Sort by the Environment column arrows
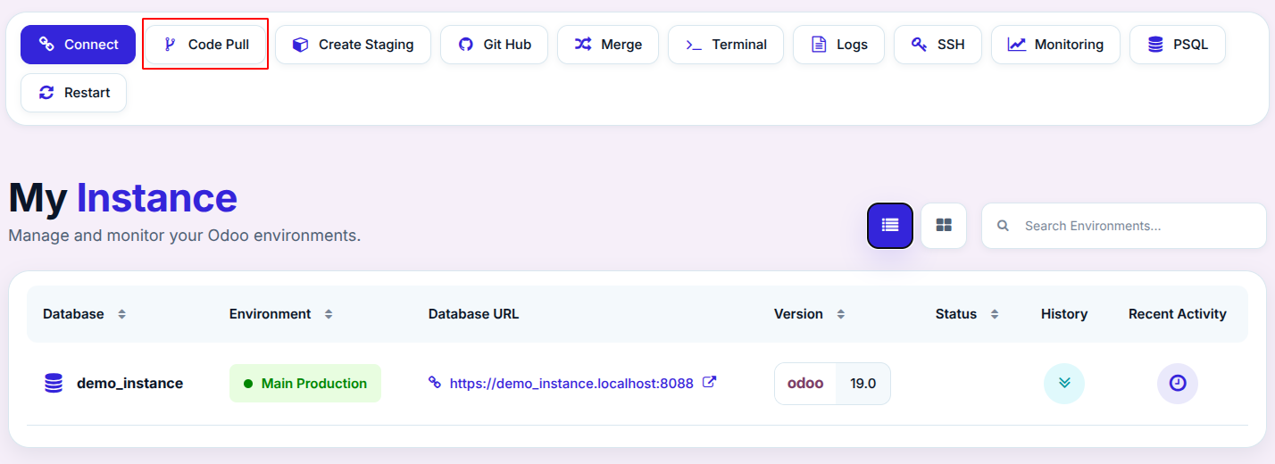 tap(329, 314)
